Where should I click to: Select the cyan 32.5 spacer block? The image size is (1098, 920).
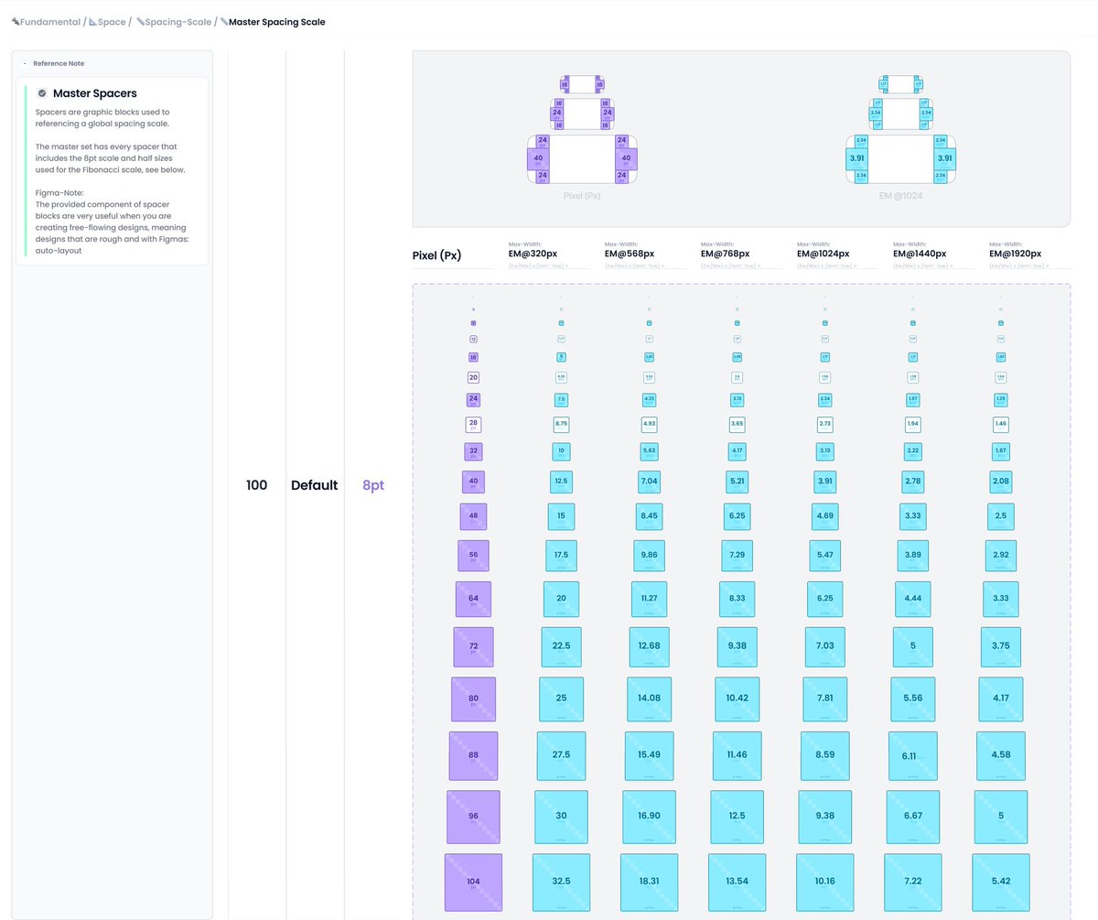click(x=561, y=882)
